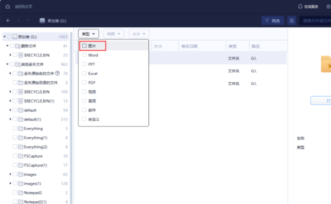Viewport: 331px width, 204px height.
Task: Click the 新加卷 (G:) drive icon in path bar
Action: [42, 20]
